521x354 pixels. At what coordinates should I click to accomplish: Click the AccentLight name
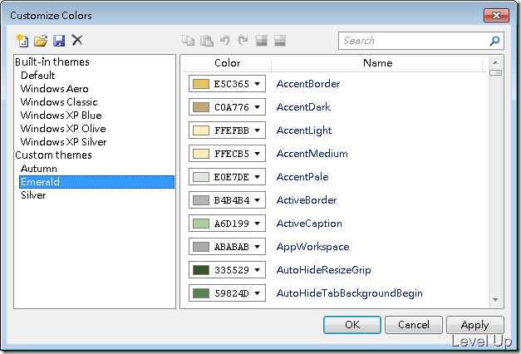(304, 130)
